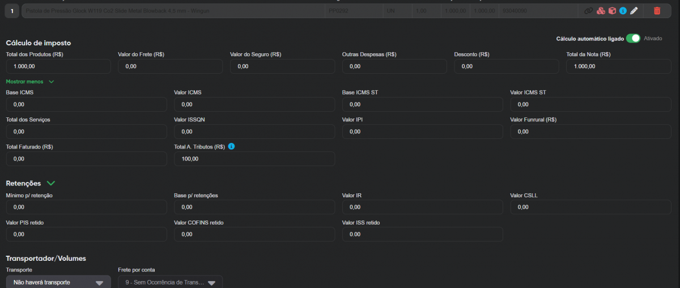This screenshot has height=288, width=680.
Task: Click the Valor CSLL input field
Action: pos(590,207)
